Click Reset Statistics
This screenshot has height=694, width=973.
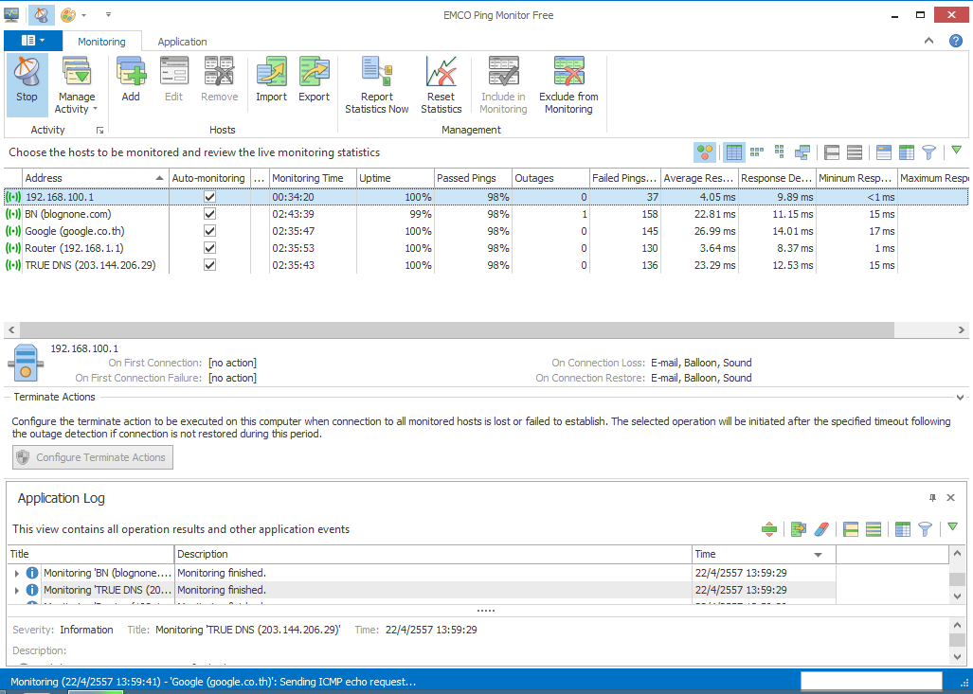point(441,85)
